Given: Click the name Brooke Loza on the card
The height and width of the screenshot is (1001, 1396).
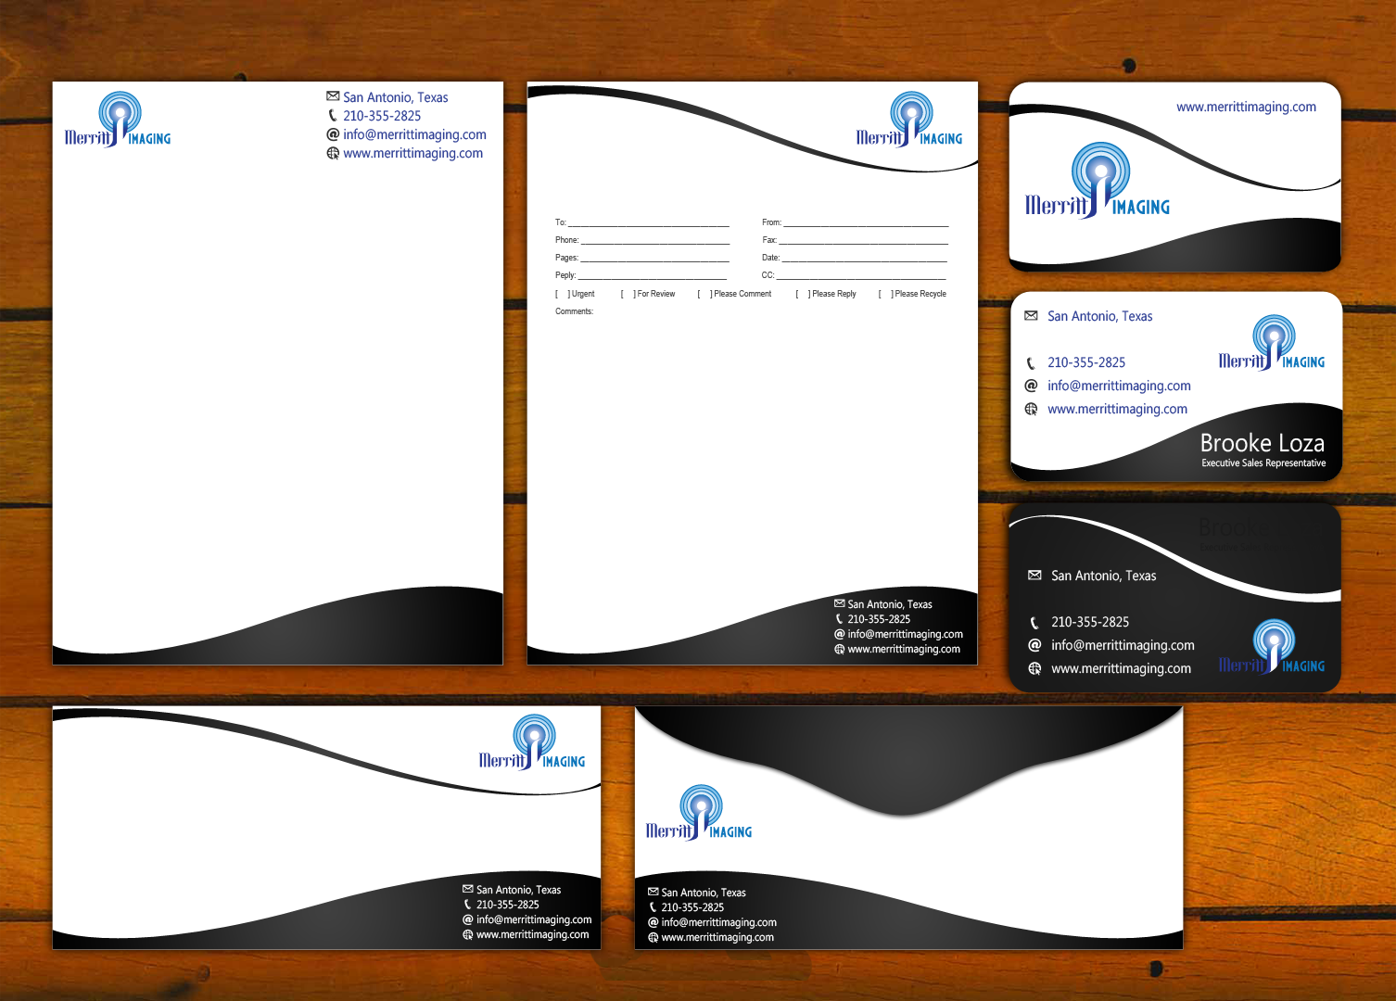Looking at the screenshot, I should tap(1262, 443).
